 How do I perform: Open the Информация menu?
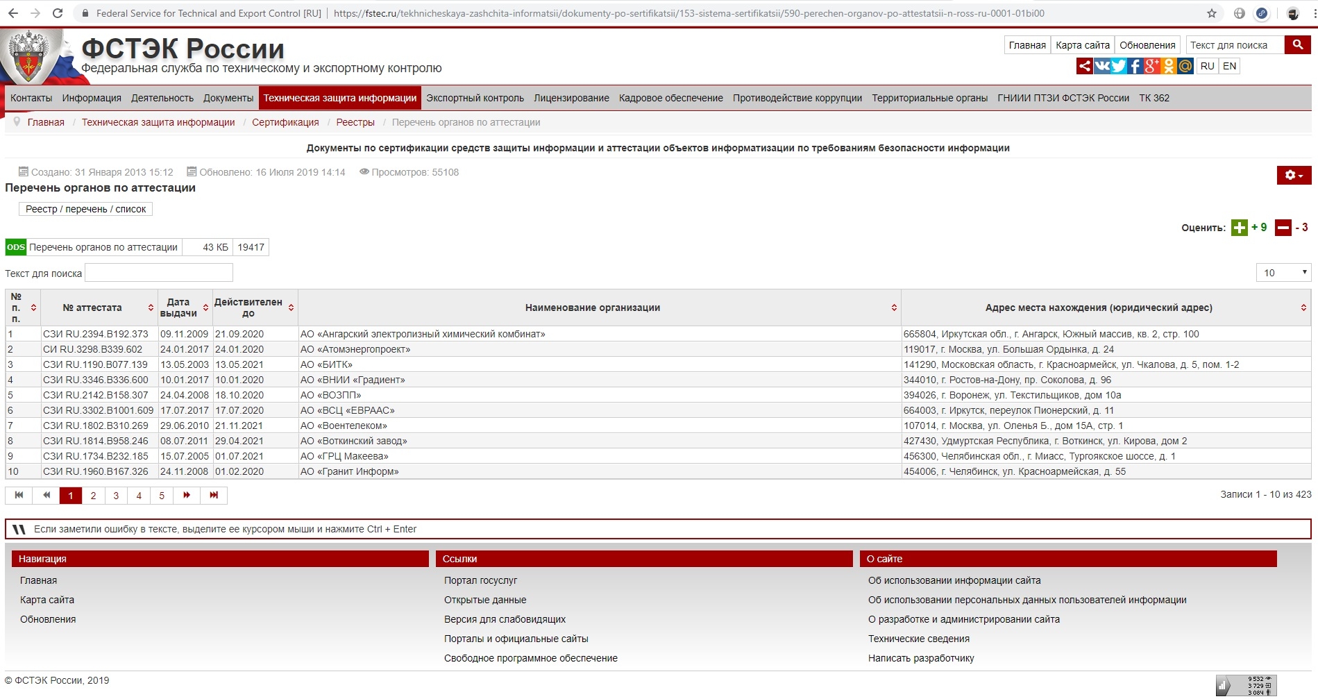tap(92, 98)
